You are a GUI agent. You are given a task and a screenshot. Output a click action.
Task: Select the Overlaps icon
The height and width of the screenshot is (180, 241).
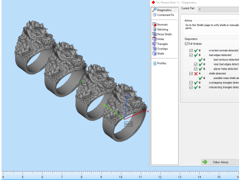[x=154, y=48]
